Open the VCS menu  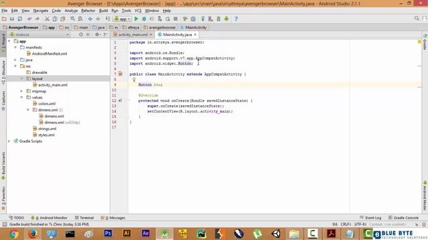tap(138, 11)
